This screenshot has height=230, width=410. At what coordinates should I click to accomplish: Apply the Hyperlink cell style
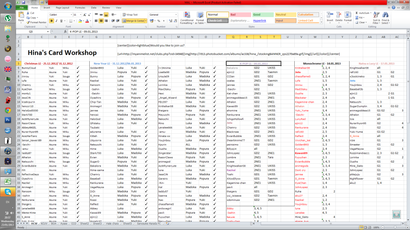(x=259, y=20)
